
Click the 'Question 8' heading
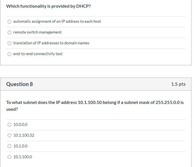tap(20, 84)
